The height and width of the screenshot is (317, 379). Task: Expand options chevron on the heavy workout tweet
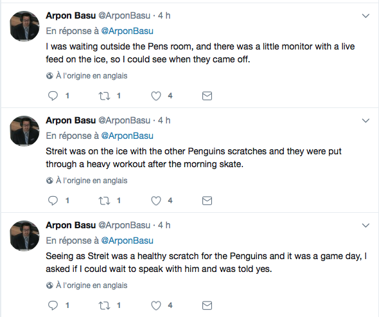click(x=366, y=121)
